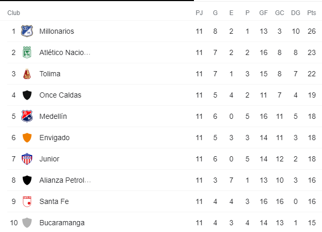Screen dimensions: 322x232
Task: Click the Junior striped crest
Action: [27, 159]
